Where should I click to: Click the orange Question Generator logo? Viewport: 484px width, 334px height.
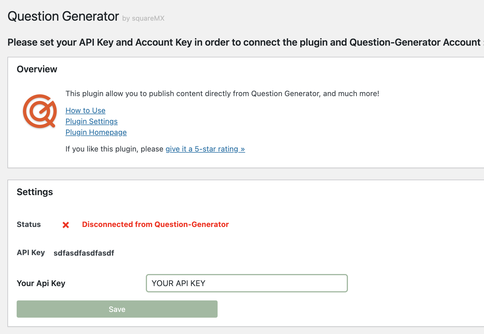click(x=40, y=111)
